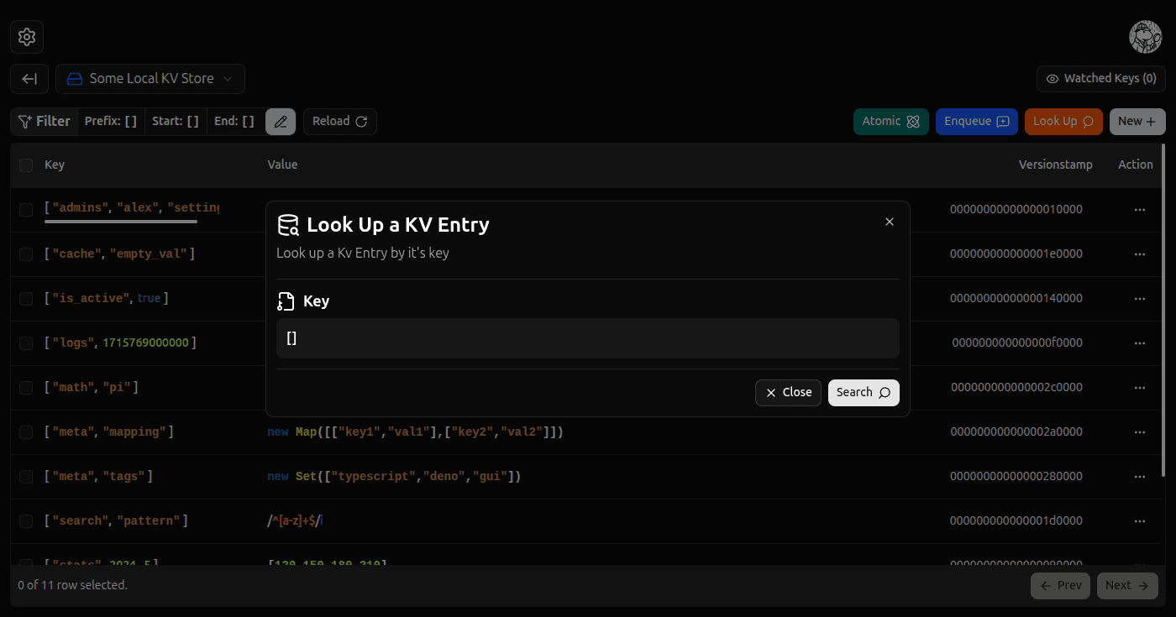1176x617 pixels.
Task: Click the Close button in dialog
Action: [788, 393]
